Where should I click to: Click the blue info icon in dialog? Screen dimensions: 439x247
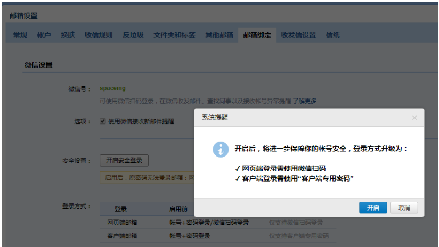coord(221,149)
